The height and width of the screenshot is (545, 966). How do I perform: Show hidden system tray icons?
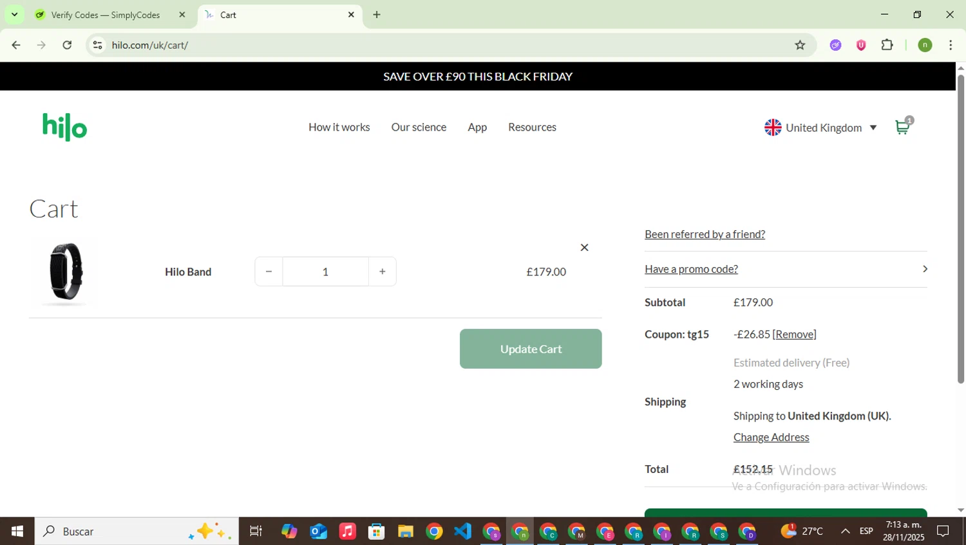point(846,531)
